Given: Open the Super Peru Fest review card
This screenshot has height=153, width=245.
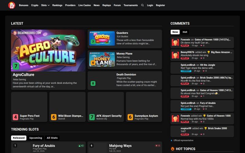Looking at the screenshot, I should [x=29, y=107].
